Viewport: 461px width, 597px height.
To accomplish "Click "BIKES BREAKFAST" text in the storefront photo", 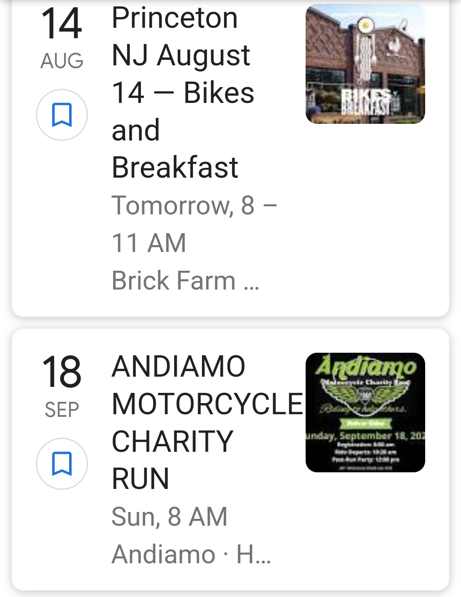I will [x=367, y=102].
